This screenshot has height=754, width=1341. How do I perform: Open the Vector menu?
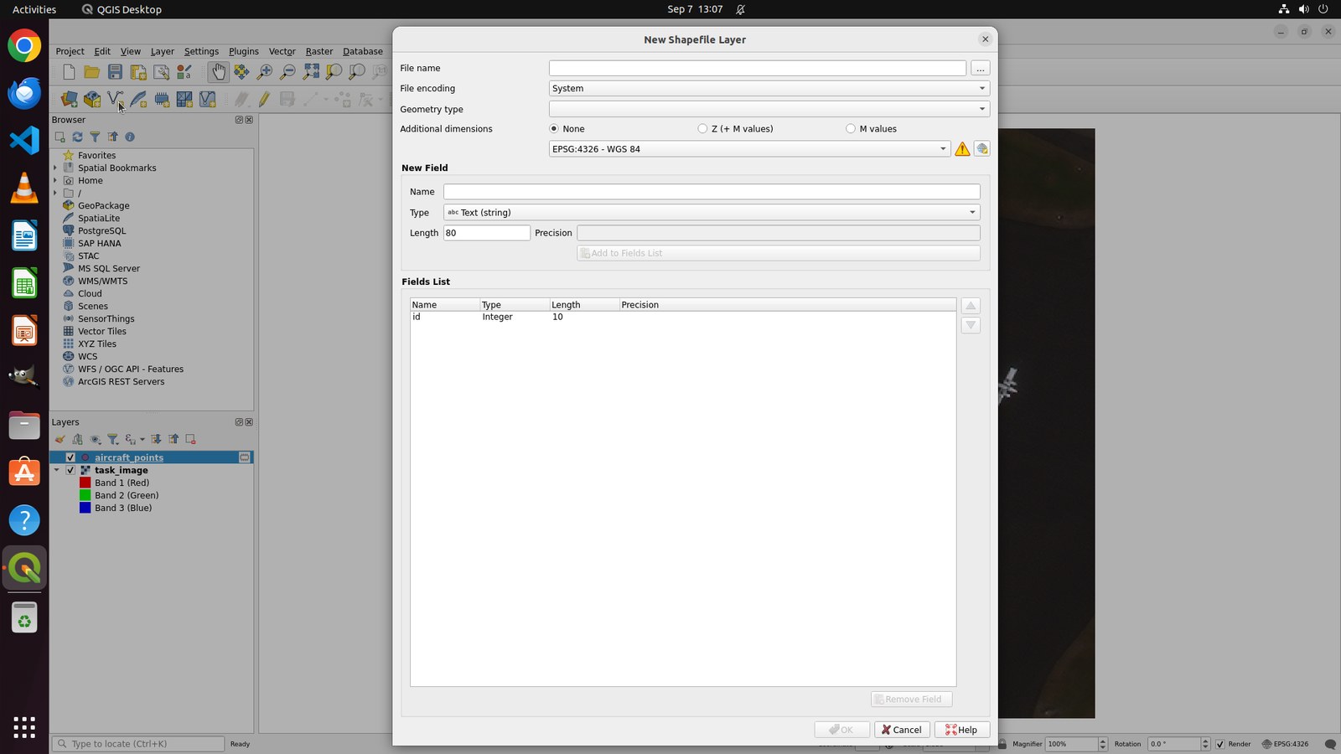pos(282,51)
